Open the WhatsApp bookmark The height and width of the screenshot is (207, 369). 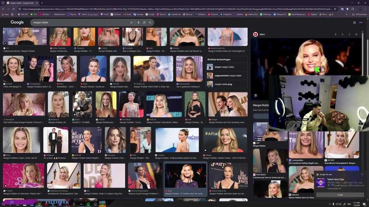click(266, 14)
